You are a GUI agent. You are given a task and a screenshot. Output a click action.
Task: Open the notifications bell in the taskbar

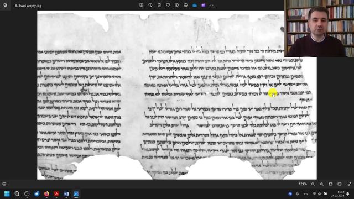click(x=348, y=194)
